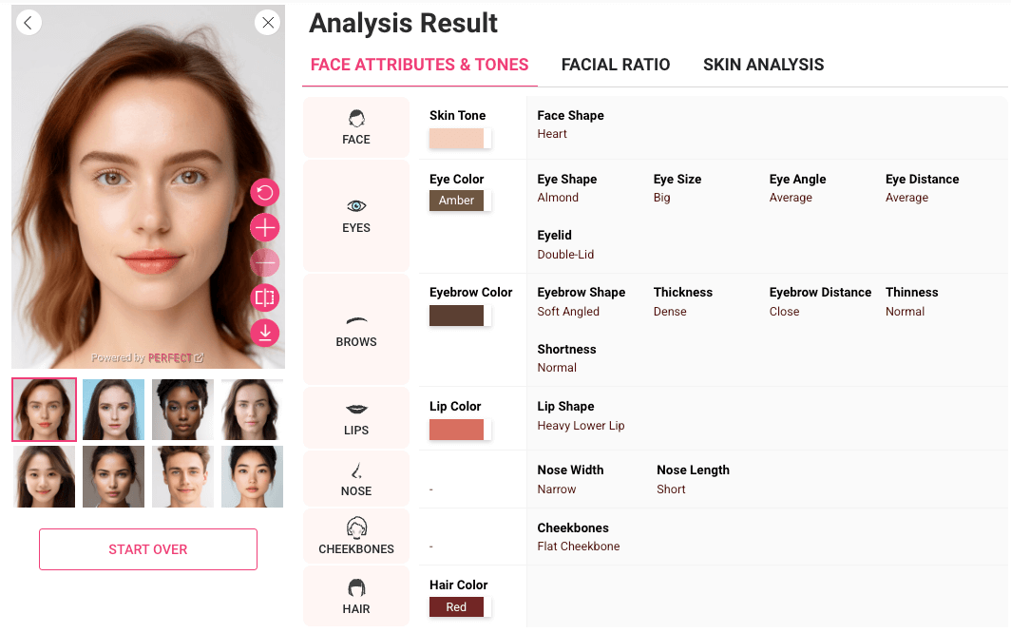Select the BROWS category icon
The width and height of the screenshot is (1011, 633).
coord(355,330)
